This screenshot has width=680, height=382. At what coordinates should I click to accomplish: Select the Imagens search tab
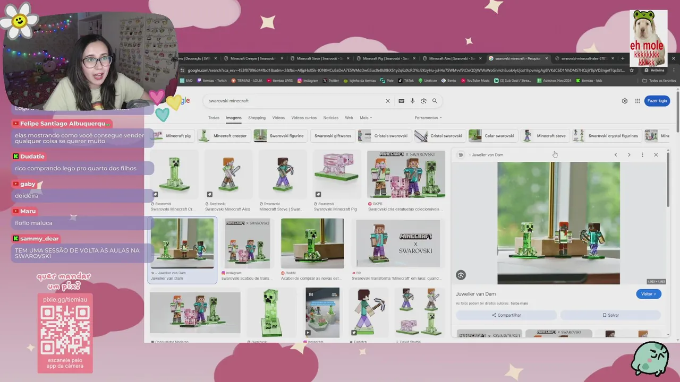[x=234, y=118]
